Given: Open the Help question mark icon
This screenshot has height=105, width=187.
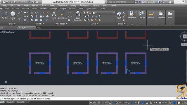Looking at the screenshot, I should 170,2.
